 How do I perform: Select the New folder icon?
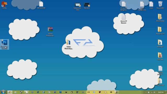(160, 82)
